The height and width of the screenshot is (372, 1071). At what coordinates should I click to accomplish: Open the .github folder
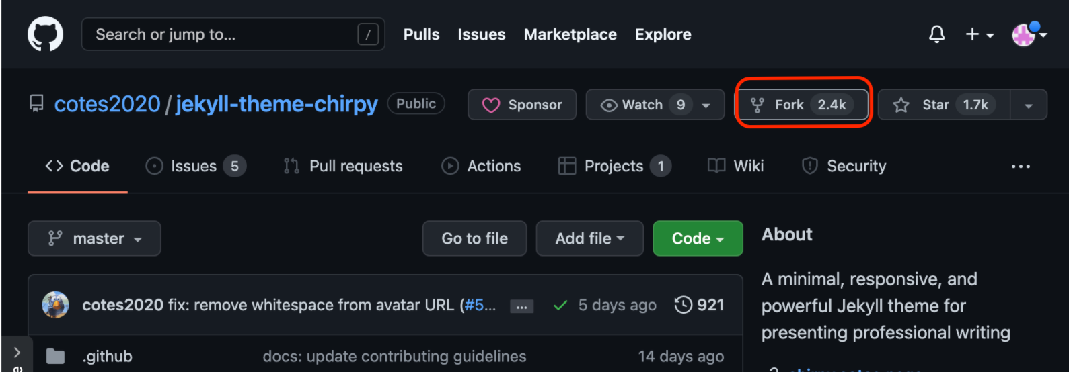[x=107, y=357]
